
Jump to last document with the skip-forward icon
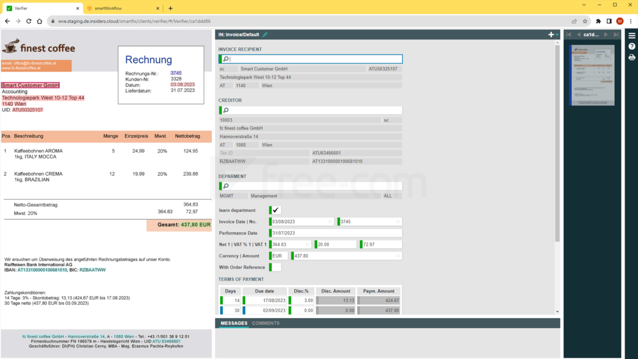click(x=617, y=34)
